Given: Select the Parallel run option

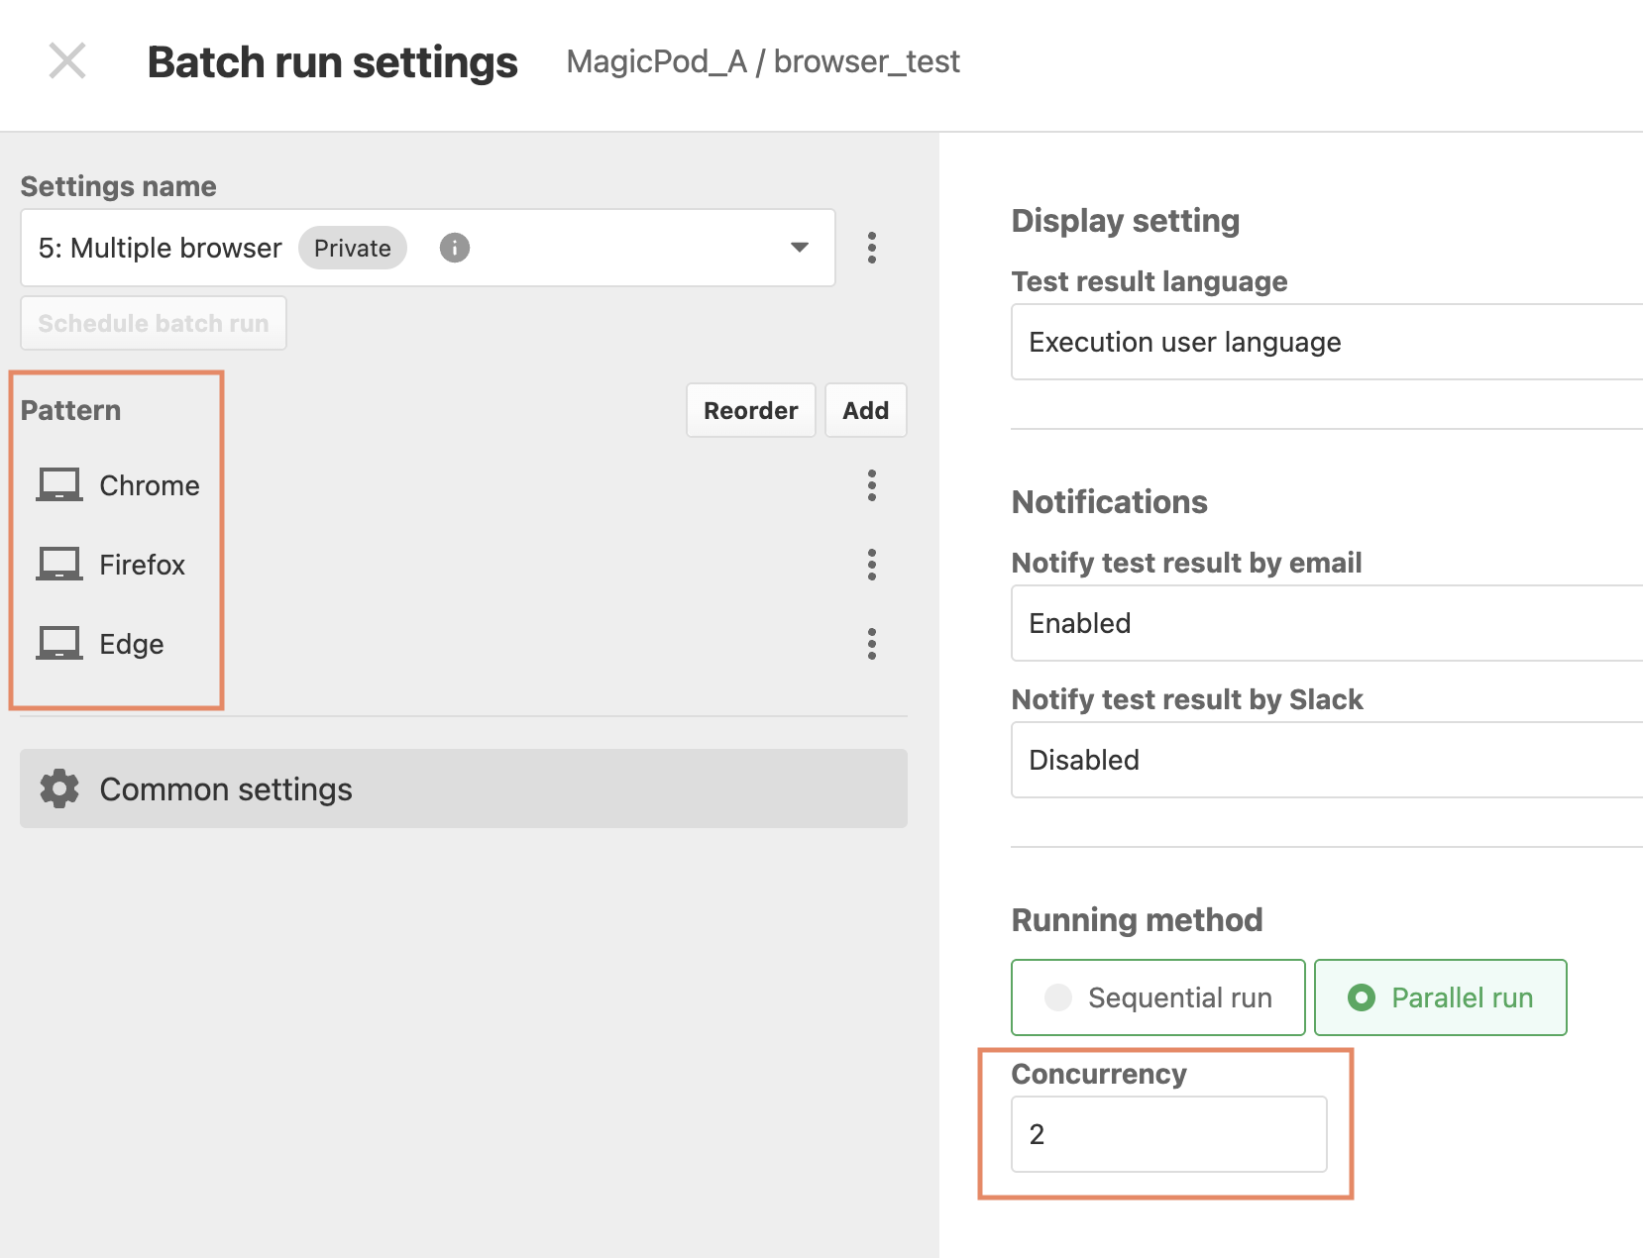Looking at the screenshot, I should click(1441, 997).
